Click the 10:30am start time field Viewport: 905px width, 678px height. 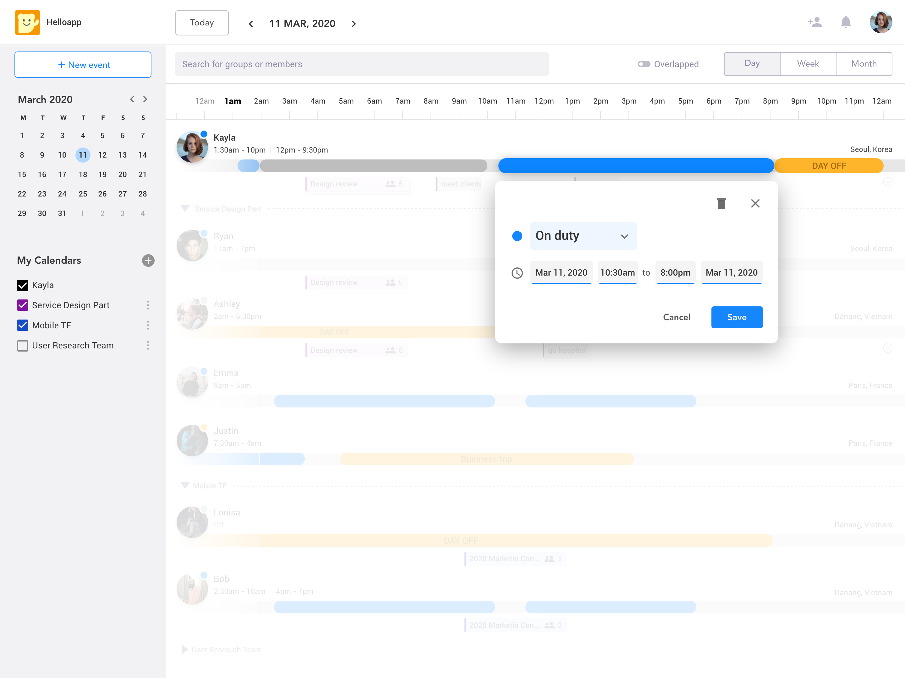[617, 272]
